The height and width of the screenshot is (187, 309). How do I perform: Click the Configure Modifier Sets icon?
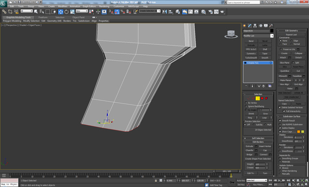[x=270, y=86]
